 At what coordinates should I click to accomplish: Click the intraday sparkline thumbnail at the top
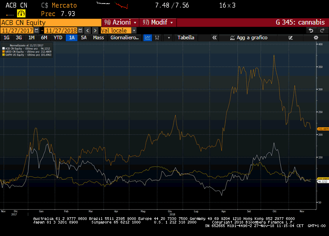coord(112,5)
